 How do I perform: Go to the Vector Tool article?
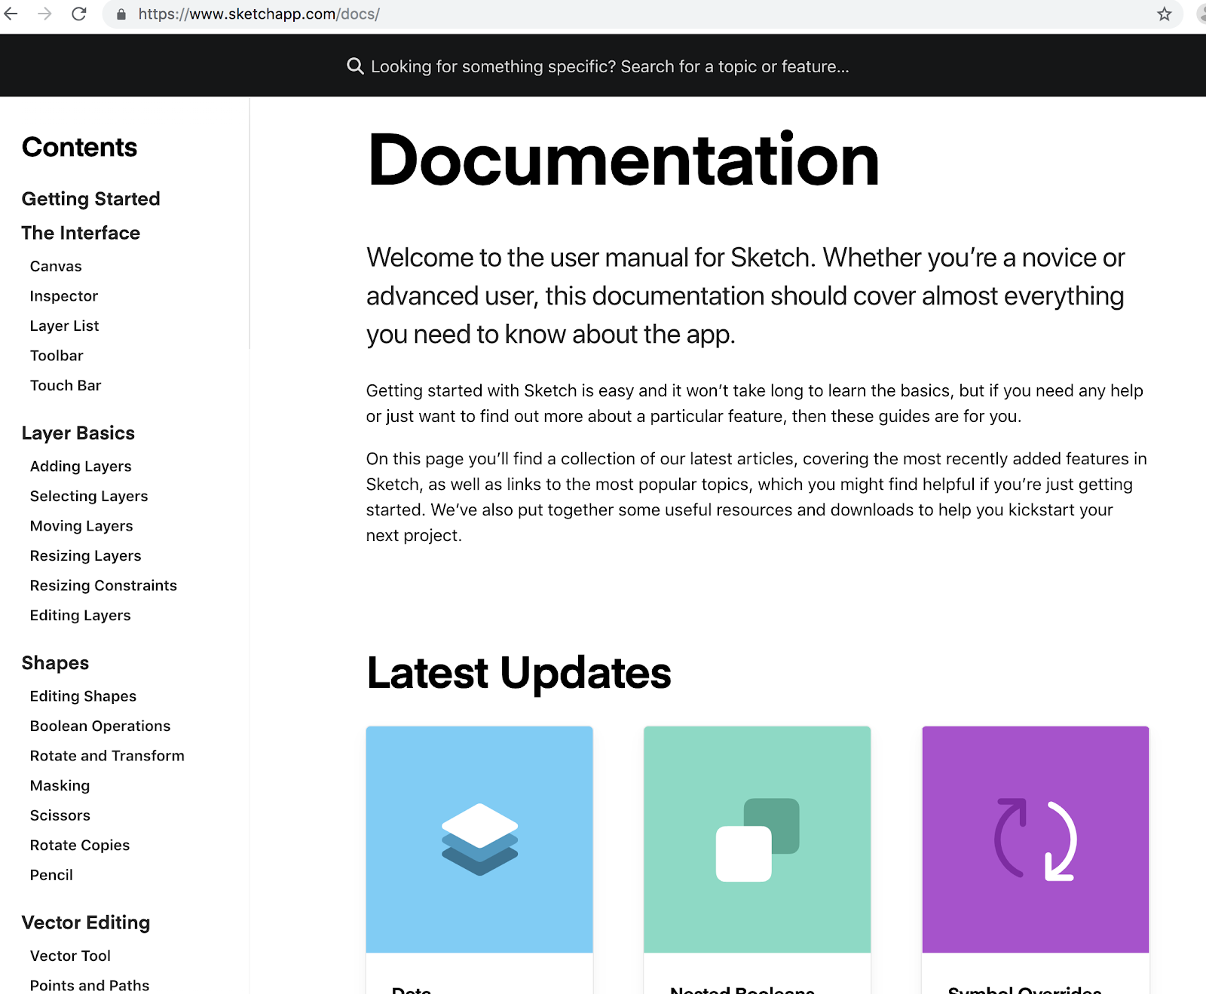tap(70, 956)
